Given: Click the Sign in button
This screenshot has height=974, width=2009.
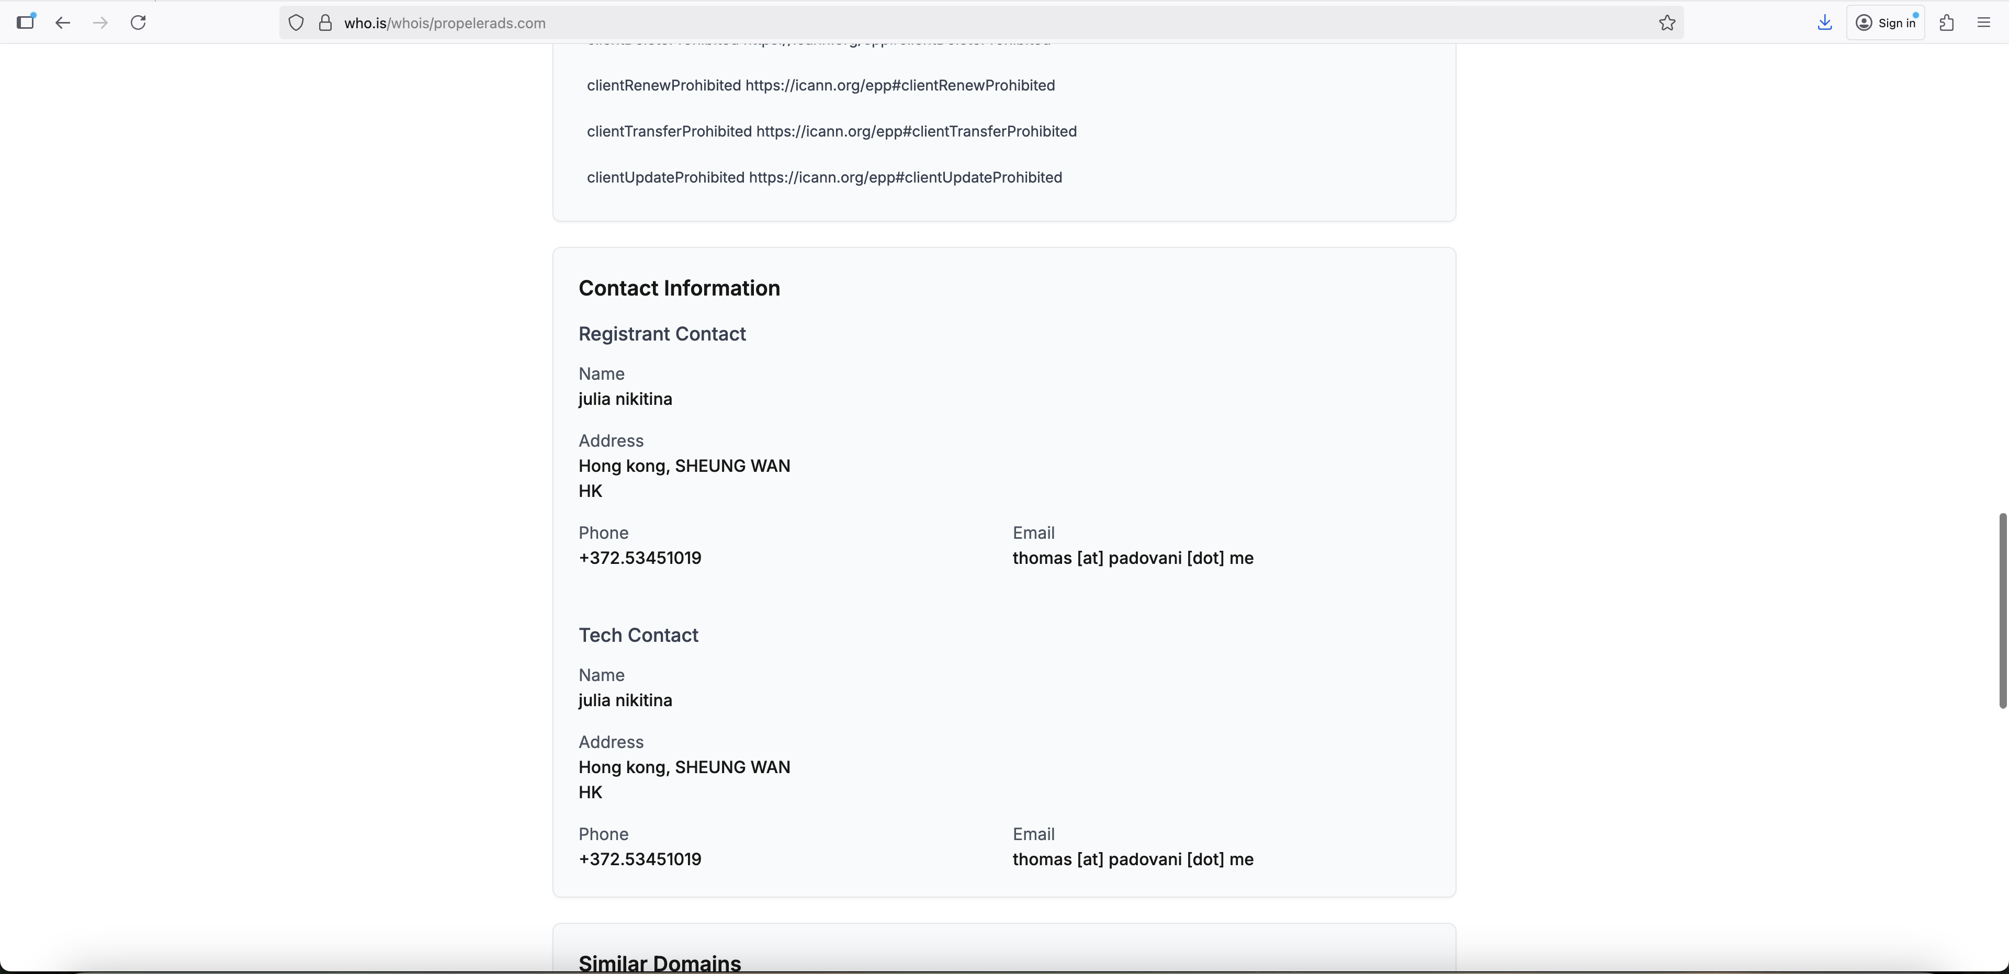Looking at the screenshot, I should pyautogui.click(x=1887, y=22).
